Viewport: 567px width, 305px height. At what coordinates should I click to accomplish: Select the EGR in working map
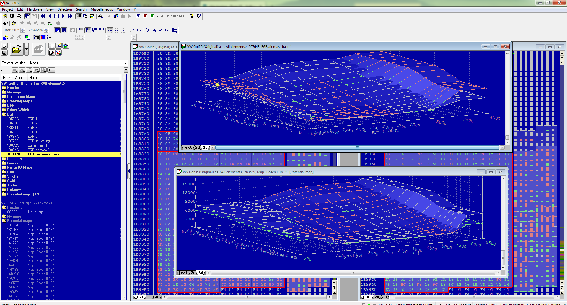pyautogui.click(x=39, y=141)
